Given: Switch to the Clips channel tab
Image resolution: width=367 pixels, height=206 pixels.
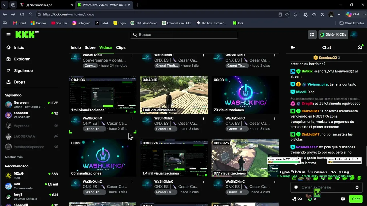Looking at the screenshot, I should tap(121, 47).
